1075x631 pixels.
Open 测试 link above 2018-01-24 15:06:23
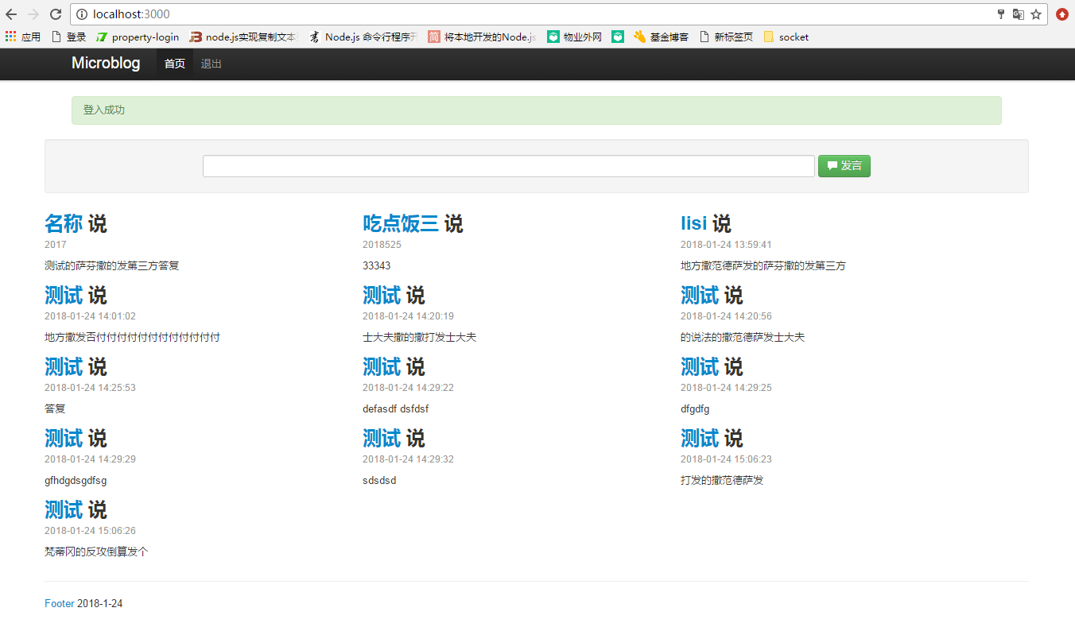[x=700, y=439]
